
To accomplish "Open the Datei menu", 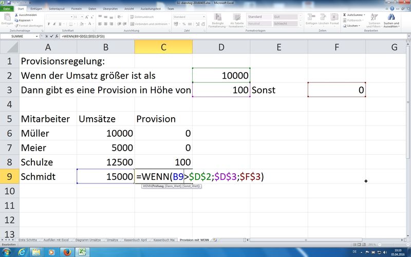I will pos(7,9).
